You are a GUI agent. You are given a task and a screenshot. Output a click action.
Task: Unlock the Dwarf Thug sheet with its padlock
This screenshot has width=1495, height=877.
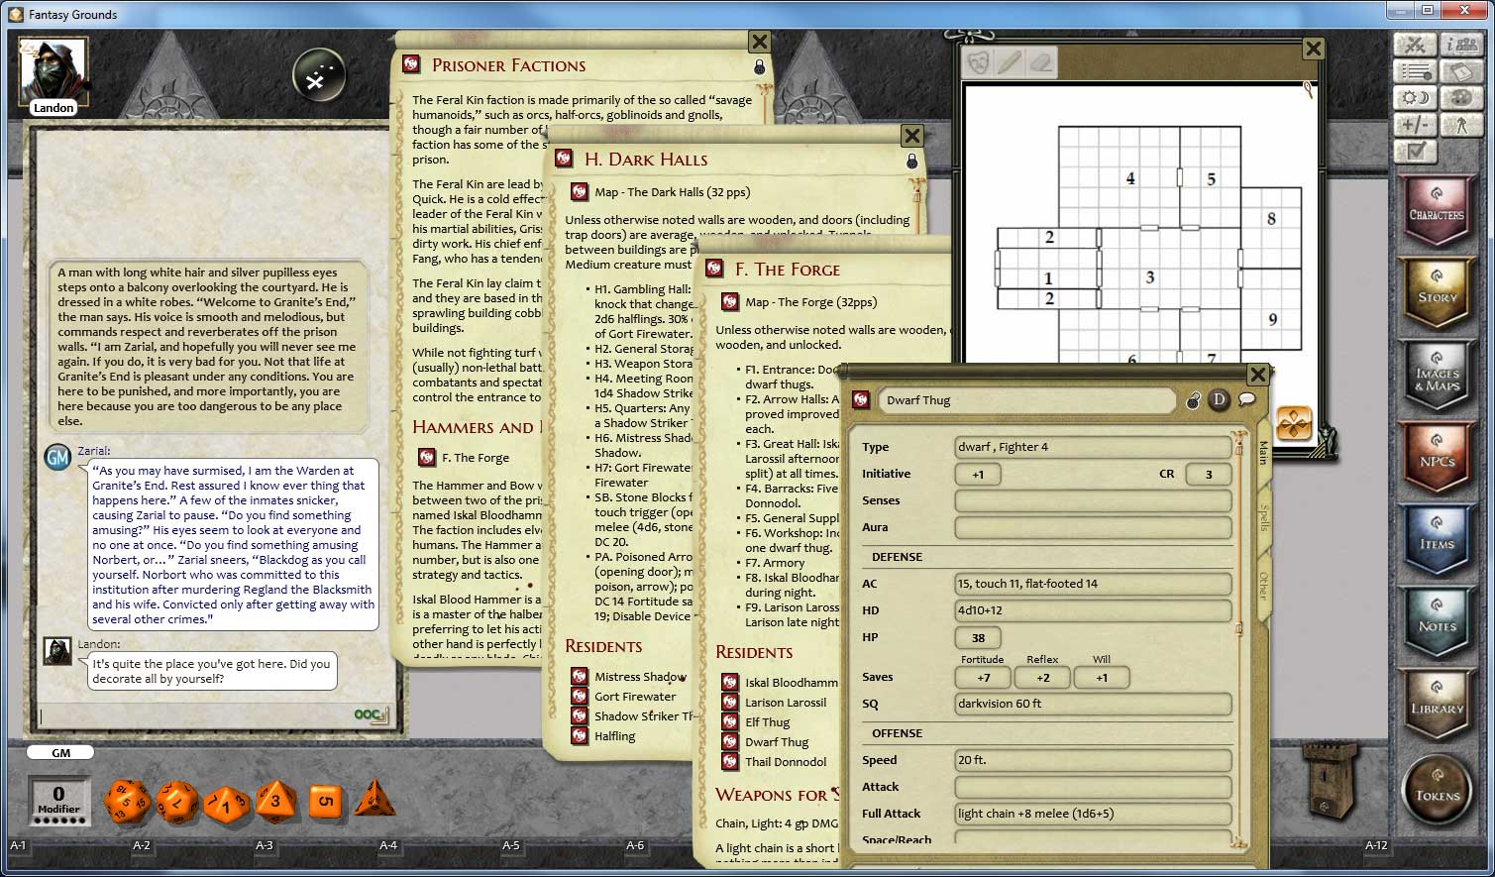[x=1193, y=400]
